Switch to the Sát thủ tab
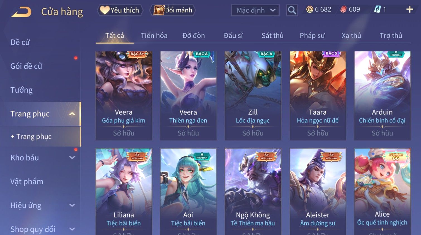 coord(272,36)
